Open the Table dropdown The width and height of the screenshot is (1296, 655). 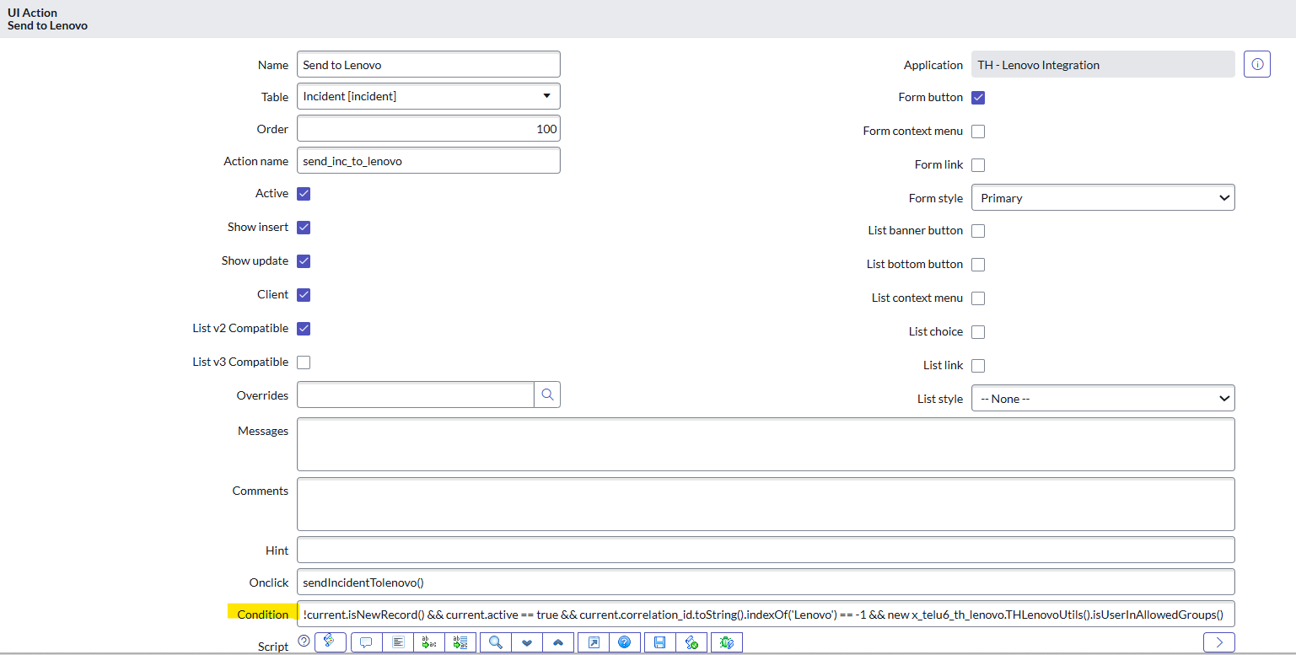(428, 97)
